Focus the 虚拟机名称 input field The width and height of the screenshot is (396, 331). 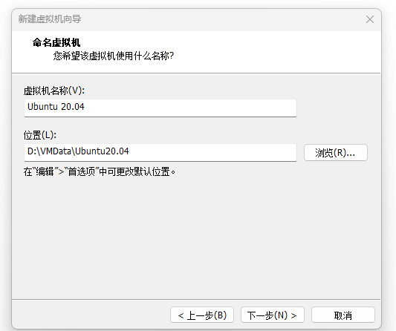160,108
